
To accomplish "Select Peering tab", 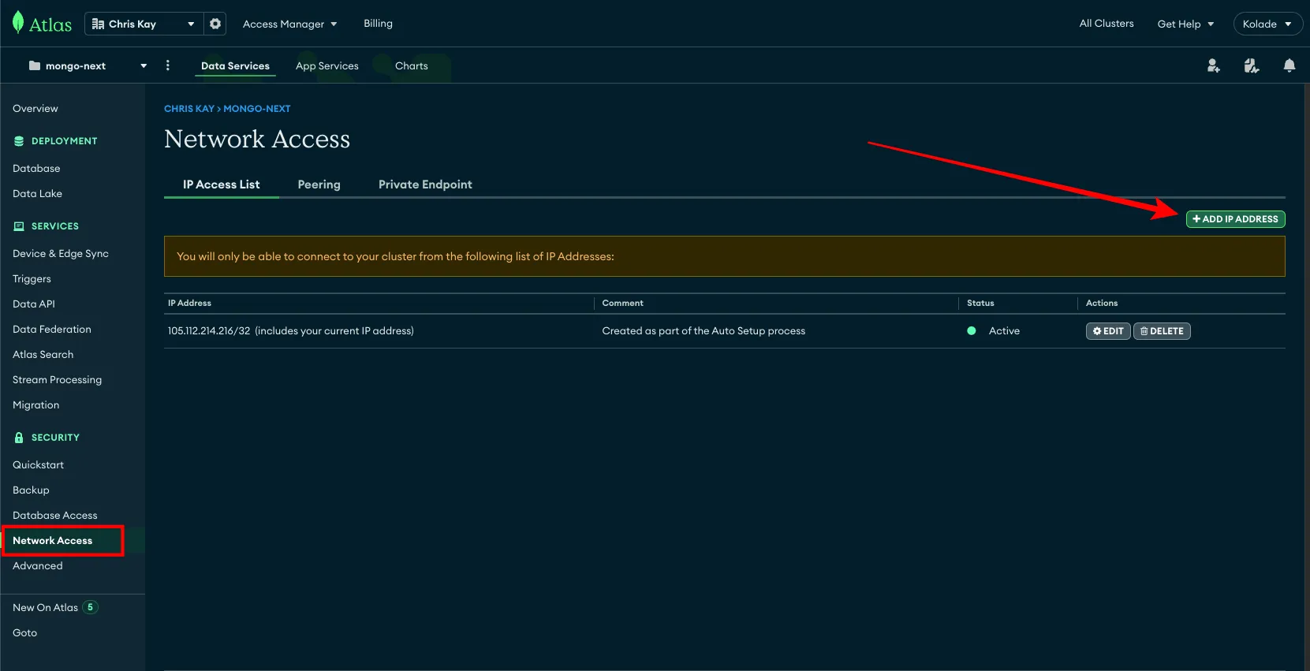I will pyautogui.click(x=319, y=185).
